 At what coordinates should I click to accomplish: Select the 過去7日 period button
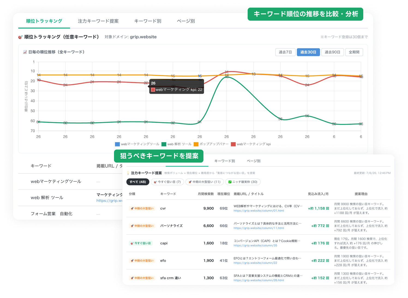285,52
